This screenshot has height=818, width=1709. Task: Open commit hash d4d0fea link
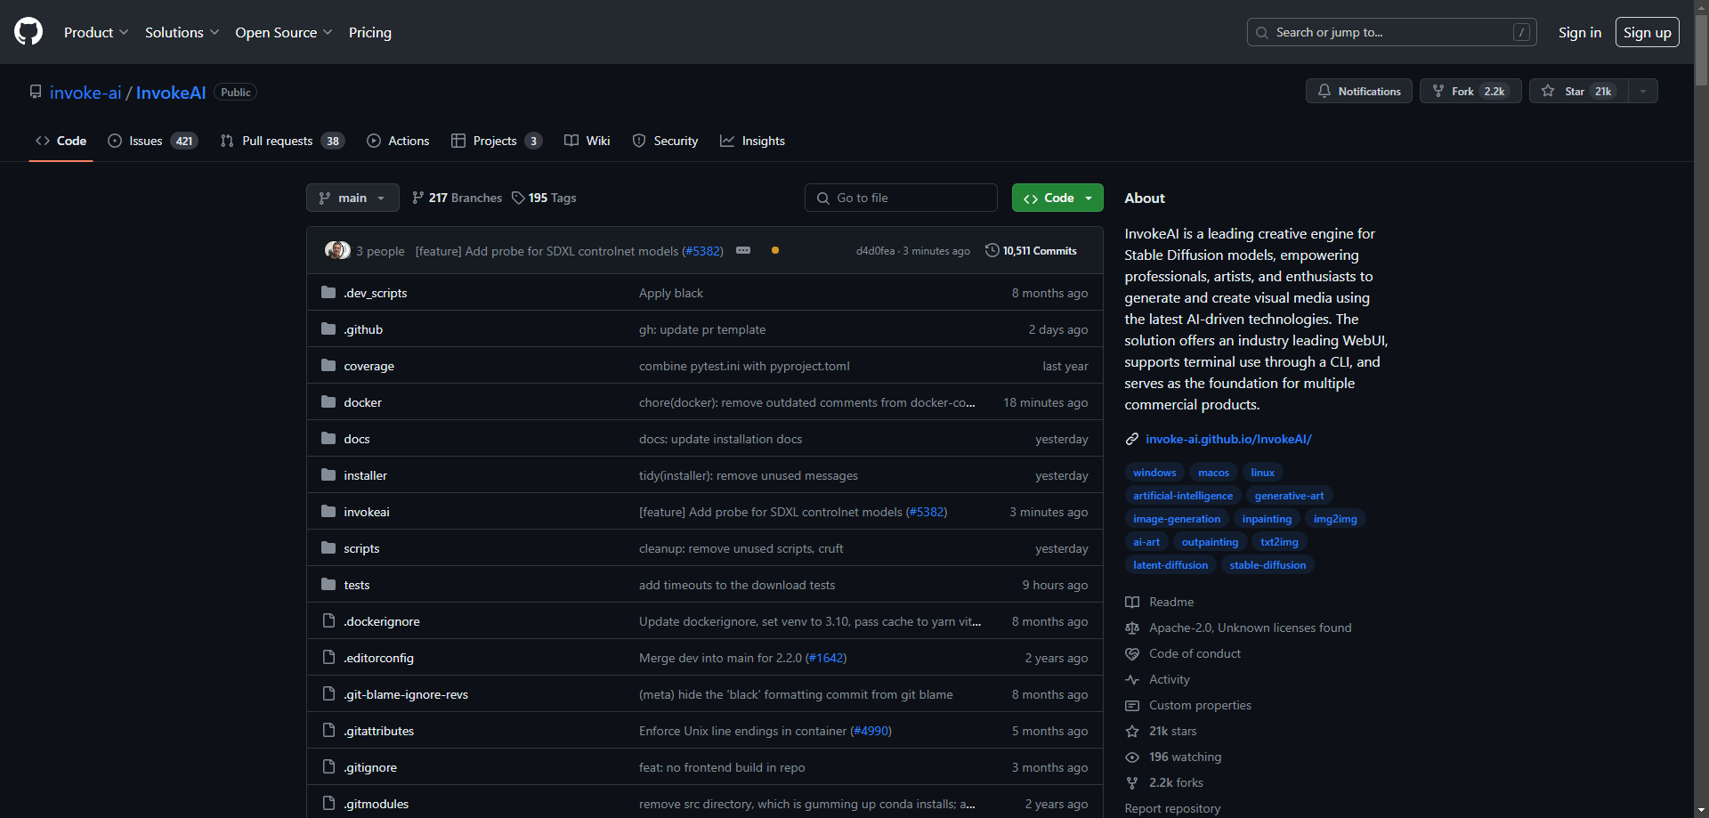[x=875, y=251]
